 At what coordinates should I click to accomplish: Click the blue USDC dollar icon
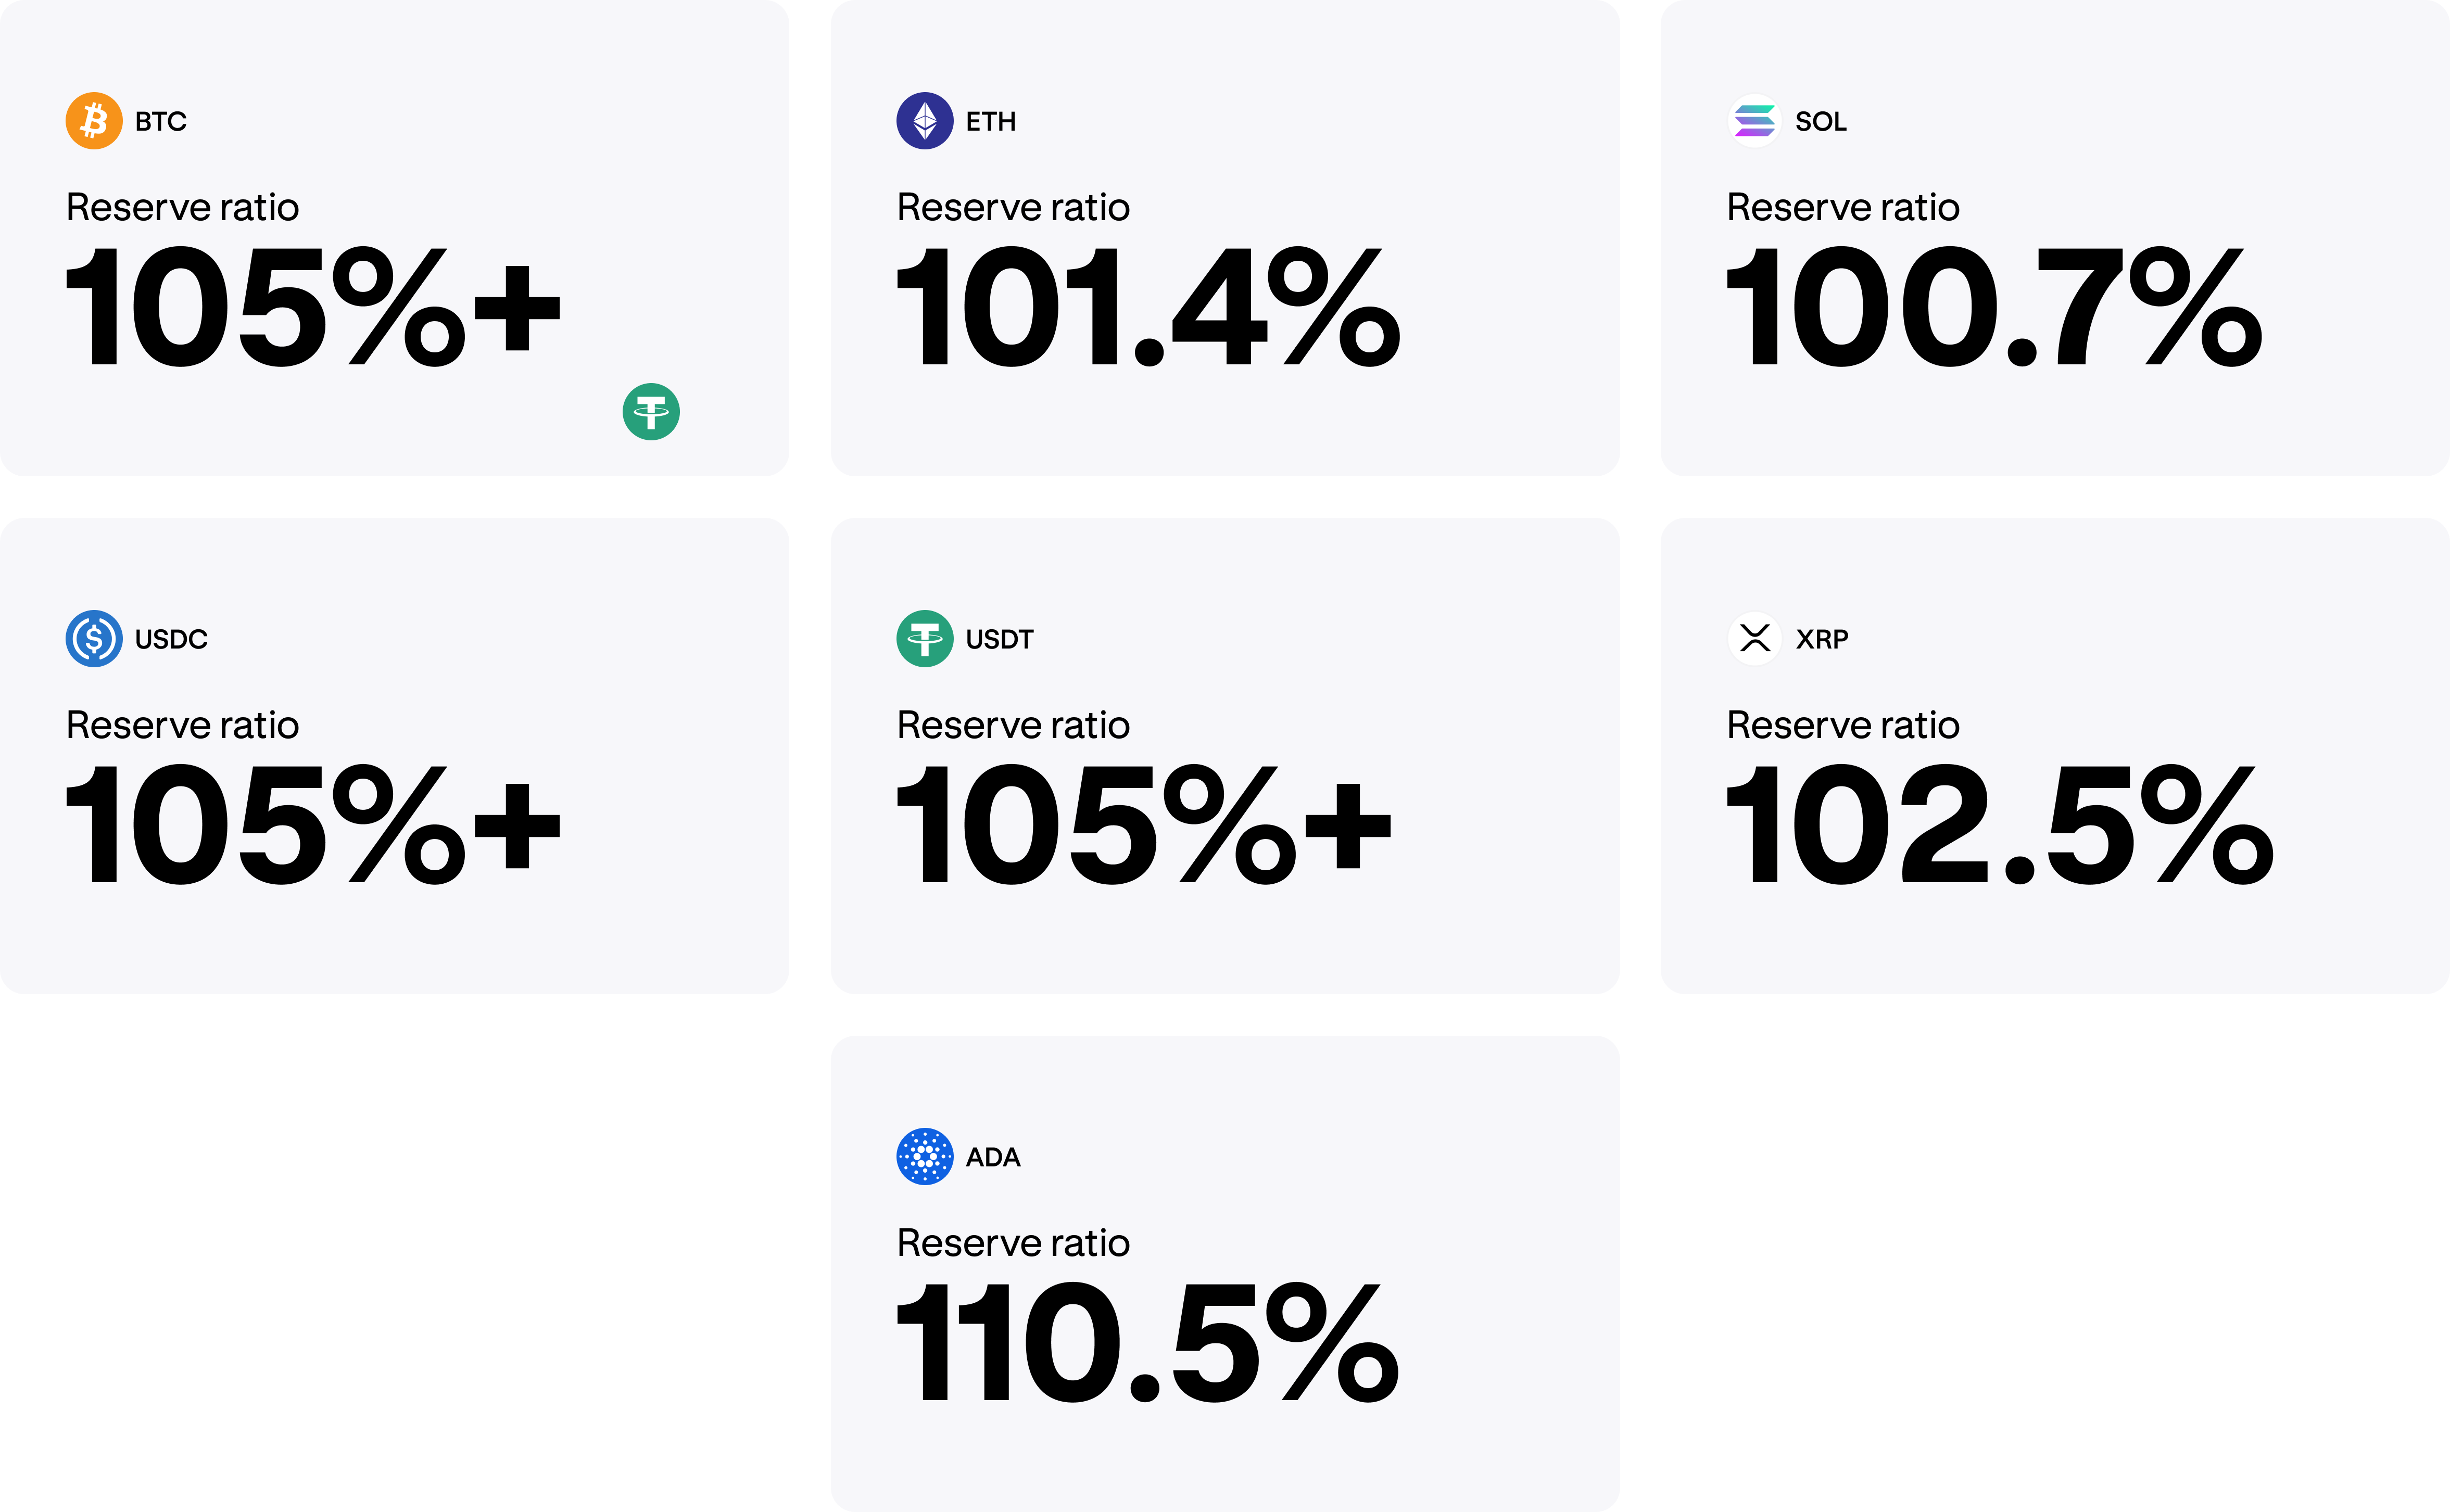tap(94, 638)
